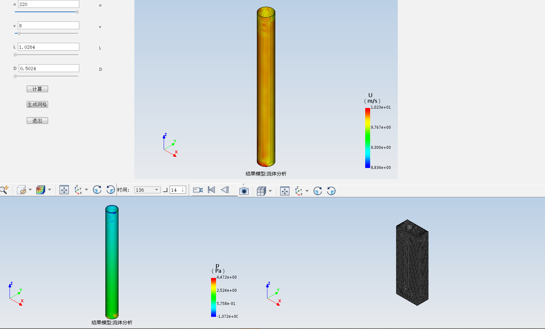
Task: Rotate view clockwise in left toolbar
Action: (x=97, y=190)
